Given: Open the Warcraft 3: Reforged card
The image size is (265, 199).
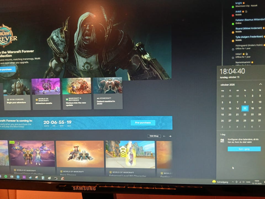Looking at the screenshot, I should pos(77,94).
